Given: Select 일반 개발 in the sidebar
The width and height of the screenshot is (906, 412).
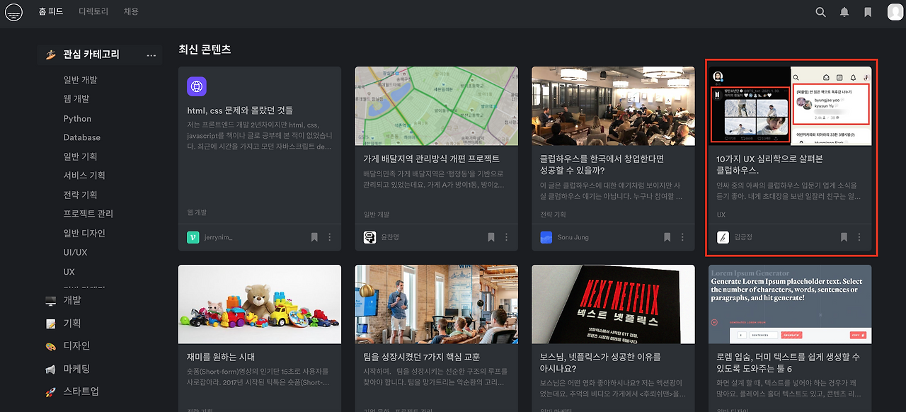Looking at the screenshot, I should [x=80, y=80].
